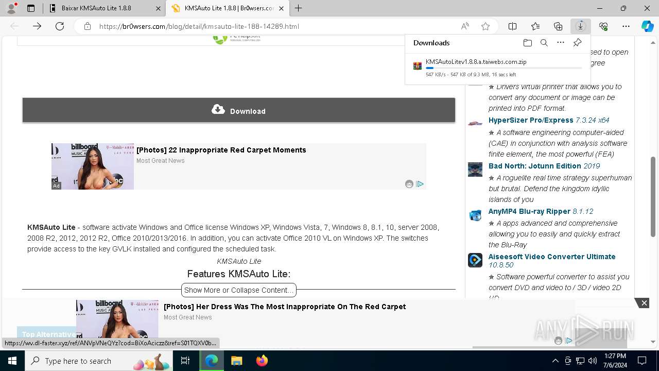Image resolution: width=659 pixels, height=371 pixels.
Task: Click the billboard ad thumbnail image
Action: pyautogui.click(x=93, y=166)
